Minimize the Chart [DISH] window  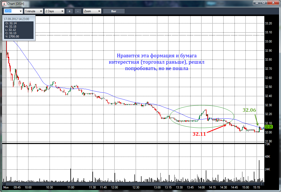point(257,3)
